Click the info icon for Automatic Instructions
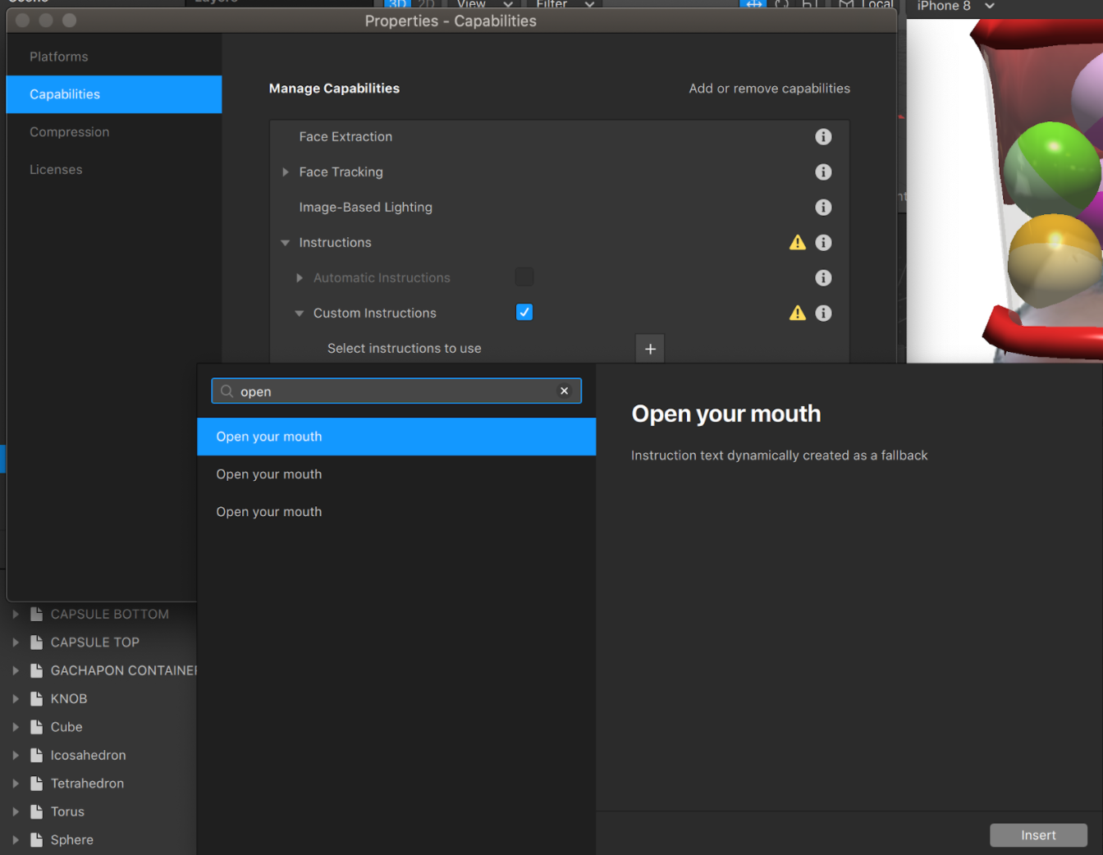The width and height of the screenshot is (1103, 855). pyautogui.click(x=823, y=278)
